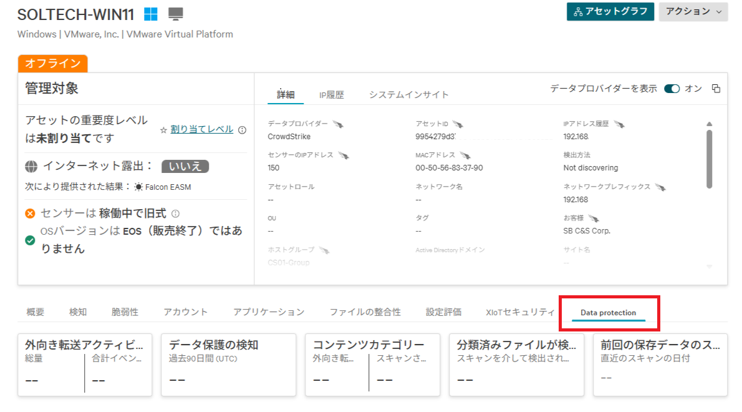742x412 pixels.
Task: Open the アクション dropdown menu
Action: 693,11
